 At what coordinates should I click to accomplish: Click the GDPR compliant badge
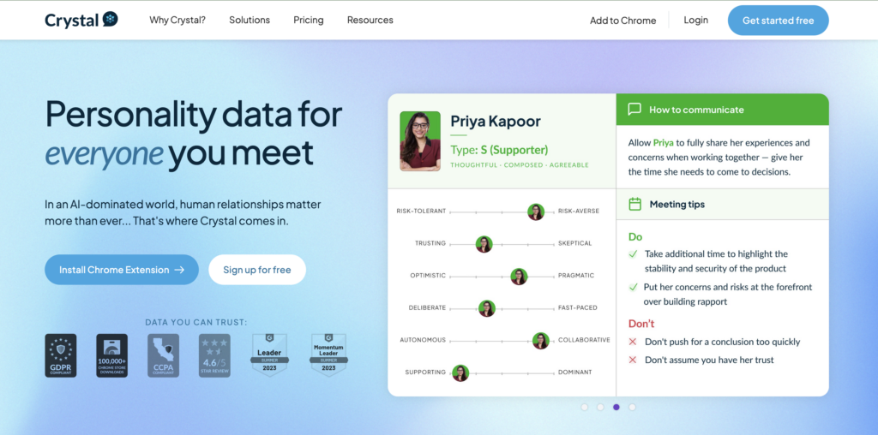[60, 355]
